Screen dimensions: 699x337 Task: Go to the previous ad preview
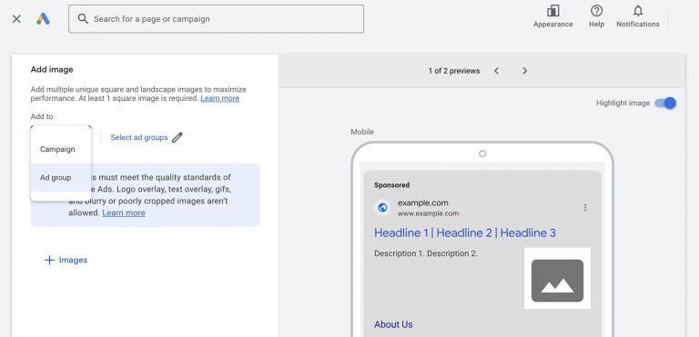(497, 71)
